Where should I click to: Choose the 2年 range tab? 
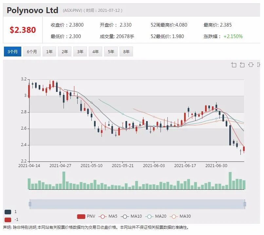point(65,52)
